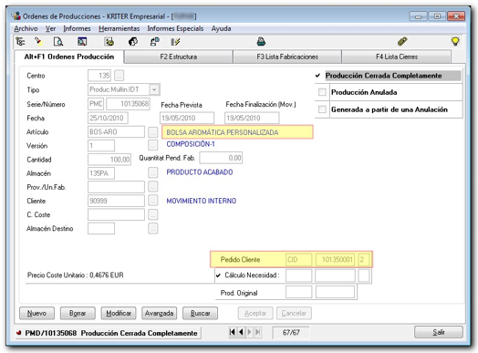
Task: Click the Avanzada button
Action: click(159, 313)
